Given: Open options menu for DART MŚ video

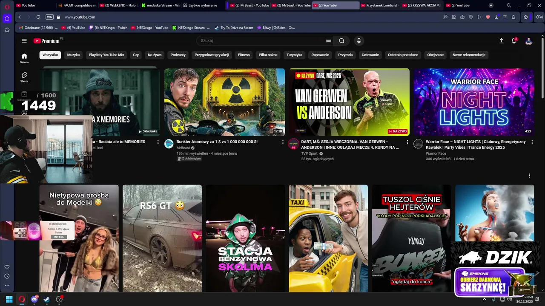Looking at the screenshot, I should 407,142.
